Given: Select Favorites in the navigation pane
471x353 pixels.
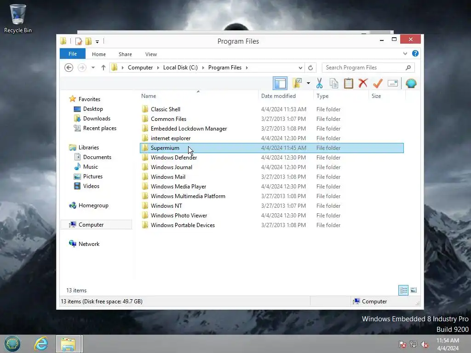Looking at the screenshot, I should pyautogui.click(x=89, y=99).
